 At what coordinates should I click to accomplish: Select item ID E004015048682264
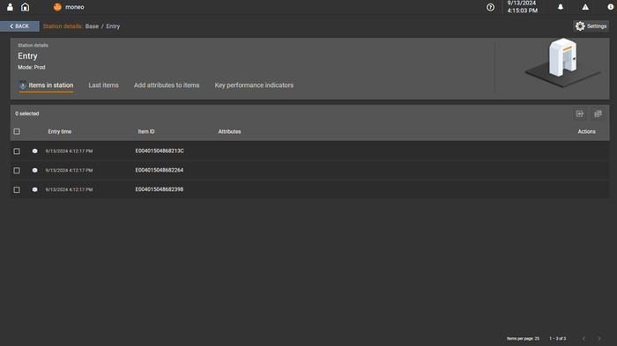(x=160, y=170)
